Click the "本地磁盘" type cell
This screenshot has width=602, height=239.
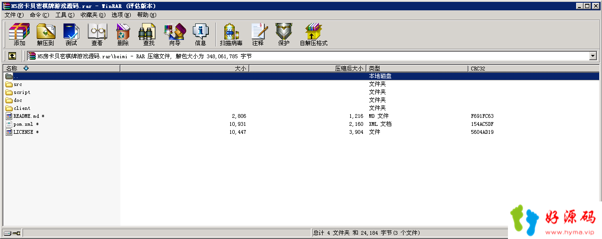click(x=380, y=76)
